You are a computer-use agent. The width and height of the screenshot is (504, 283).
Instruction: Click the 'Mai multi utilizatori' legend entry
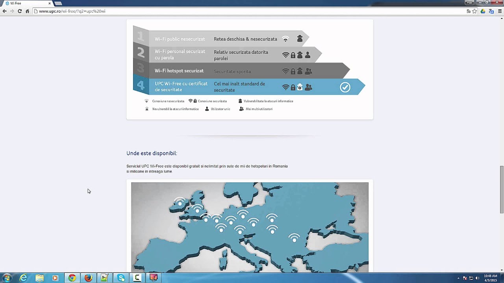256,109
